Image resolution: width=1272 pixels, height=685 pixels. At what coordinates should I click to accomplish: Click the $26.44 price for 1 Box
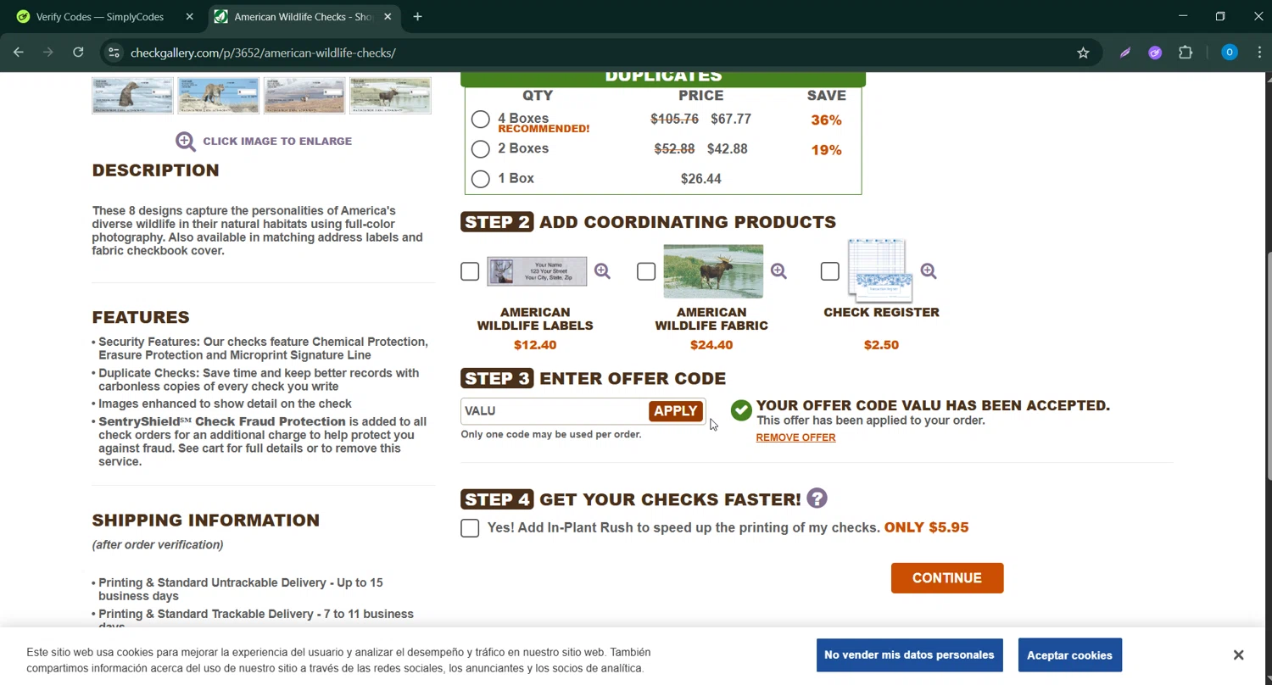coord(701,179)
